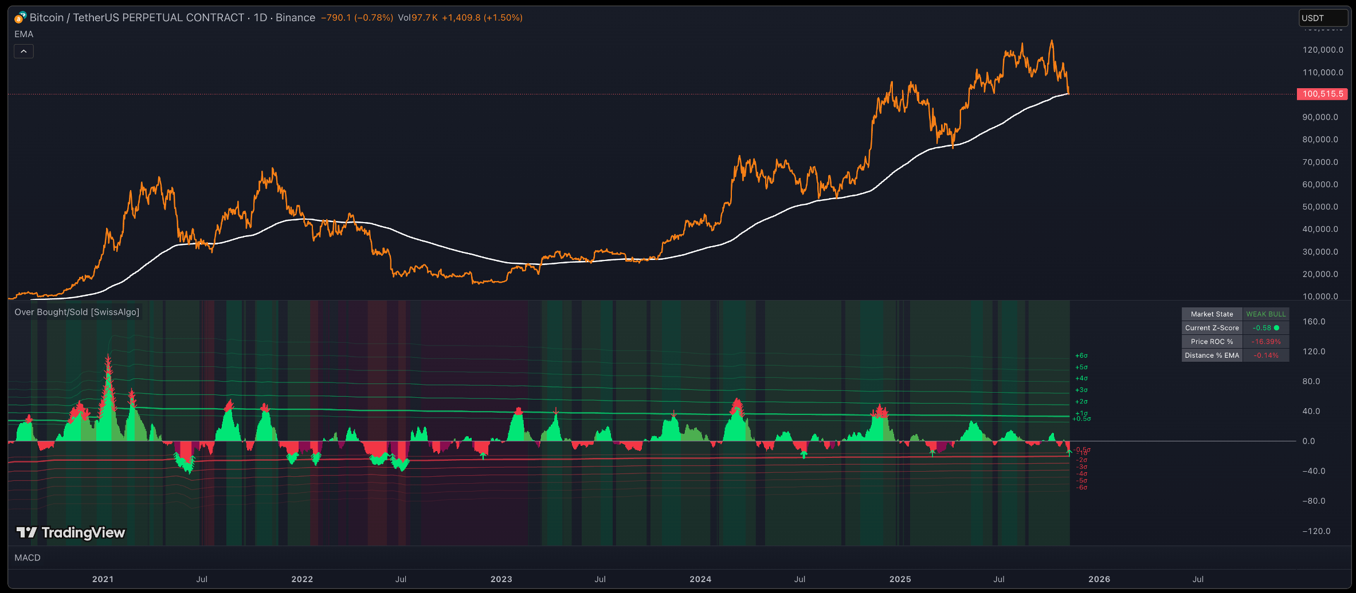The height and width of the screenshot is (593, 1356).
Task: Open the USDT currency selector
Action: tap(1322, 18)
